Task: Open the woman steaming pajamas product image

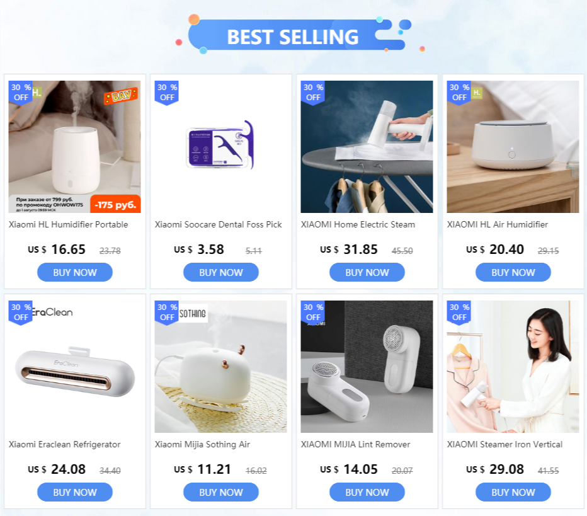Action: tap(513, 367)
